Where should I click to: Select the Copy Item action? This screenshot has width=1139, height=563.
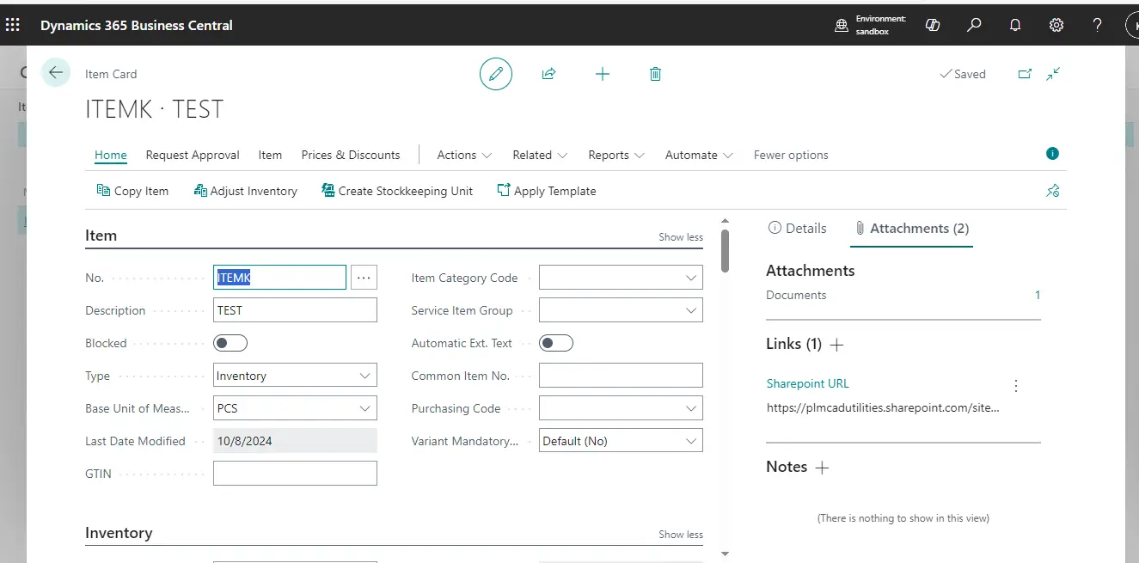[x=132, y=190]
